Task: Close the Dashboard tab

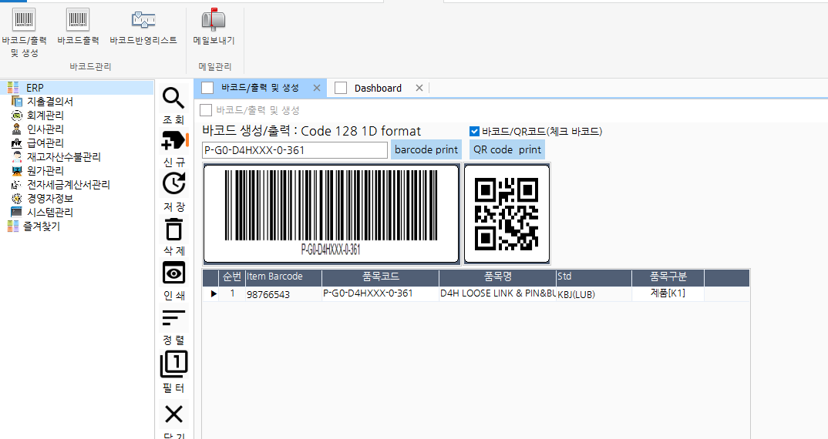Action: (x=419, y=88)
